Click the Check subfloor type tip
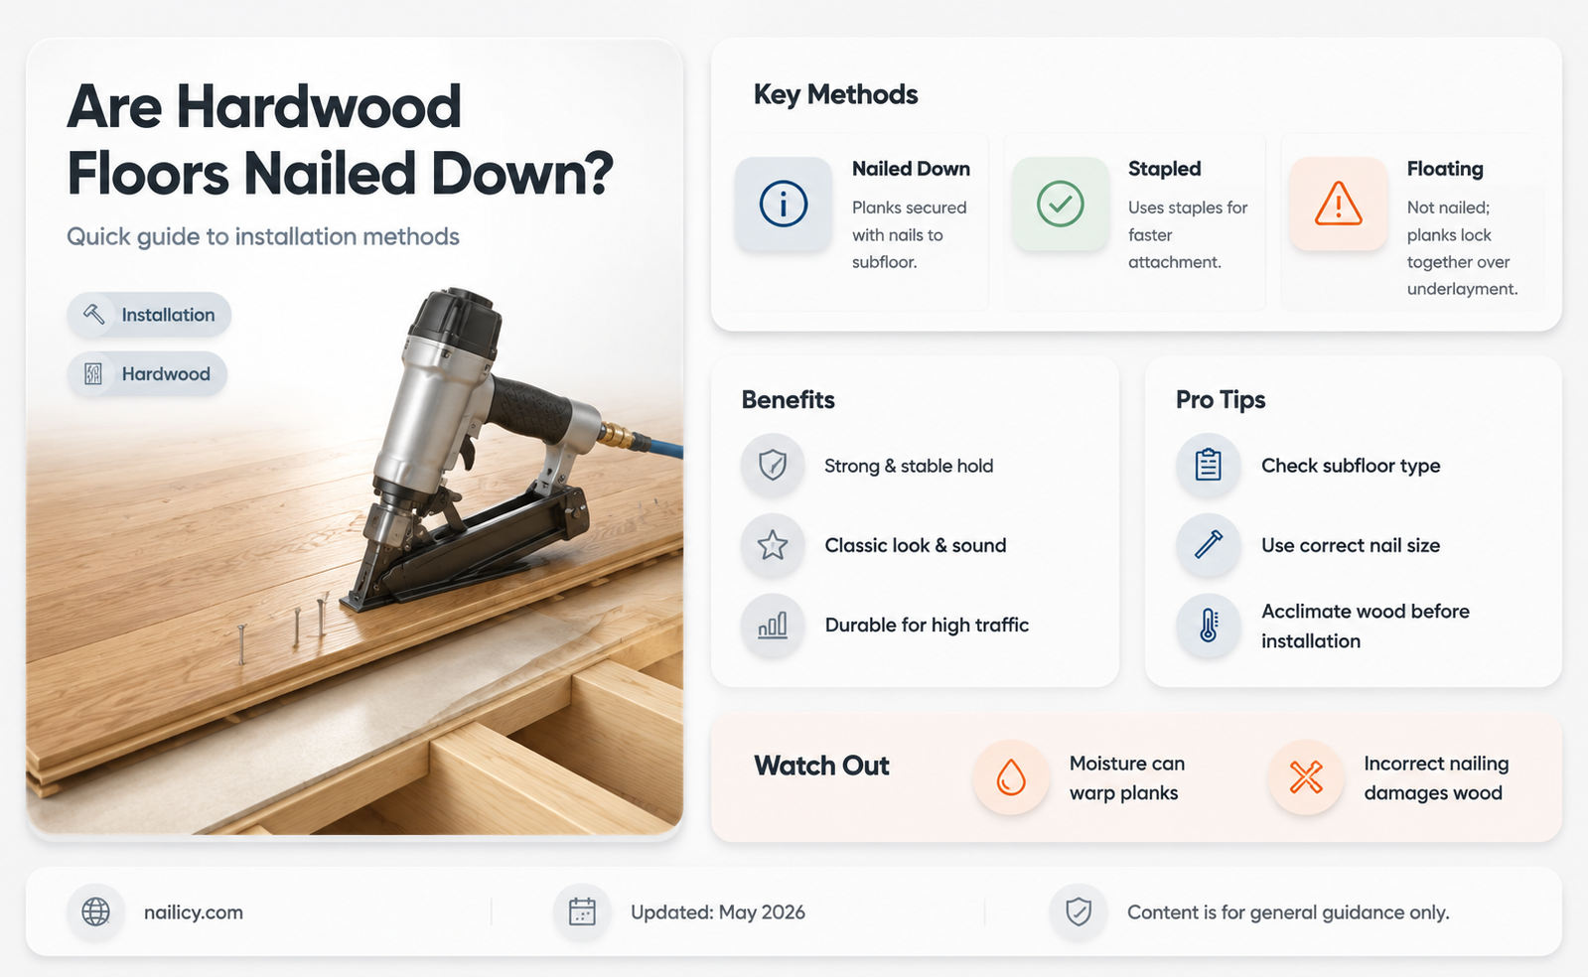Screen dimensions: 1588x977 coord(1351,466)
